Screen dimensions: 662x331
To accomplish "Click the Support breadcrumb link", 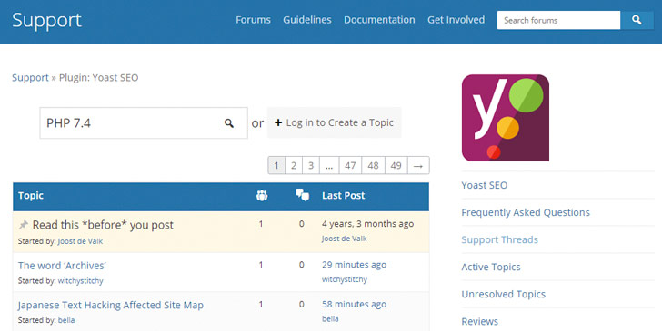I will tap(30, 77).
